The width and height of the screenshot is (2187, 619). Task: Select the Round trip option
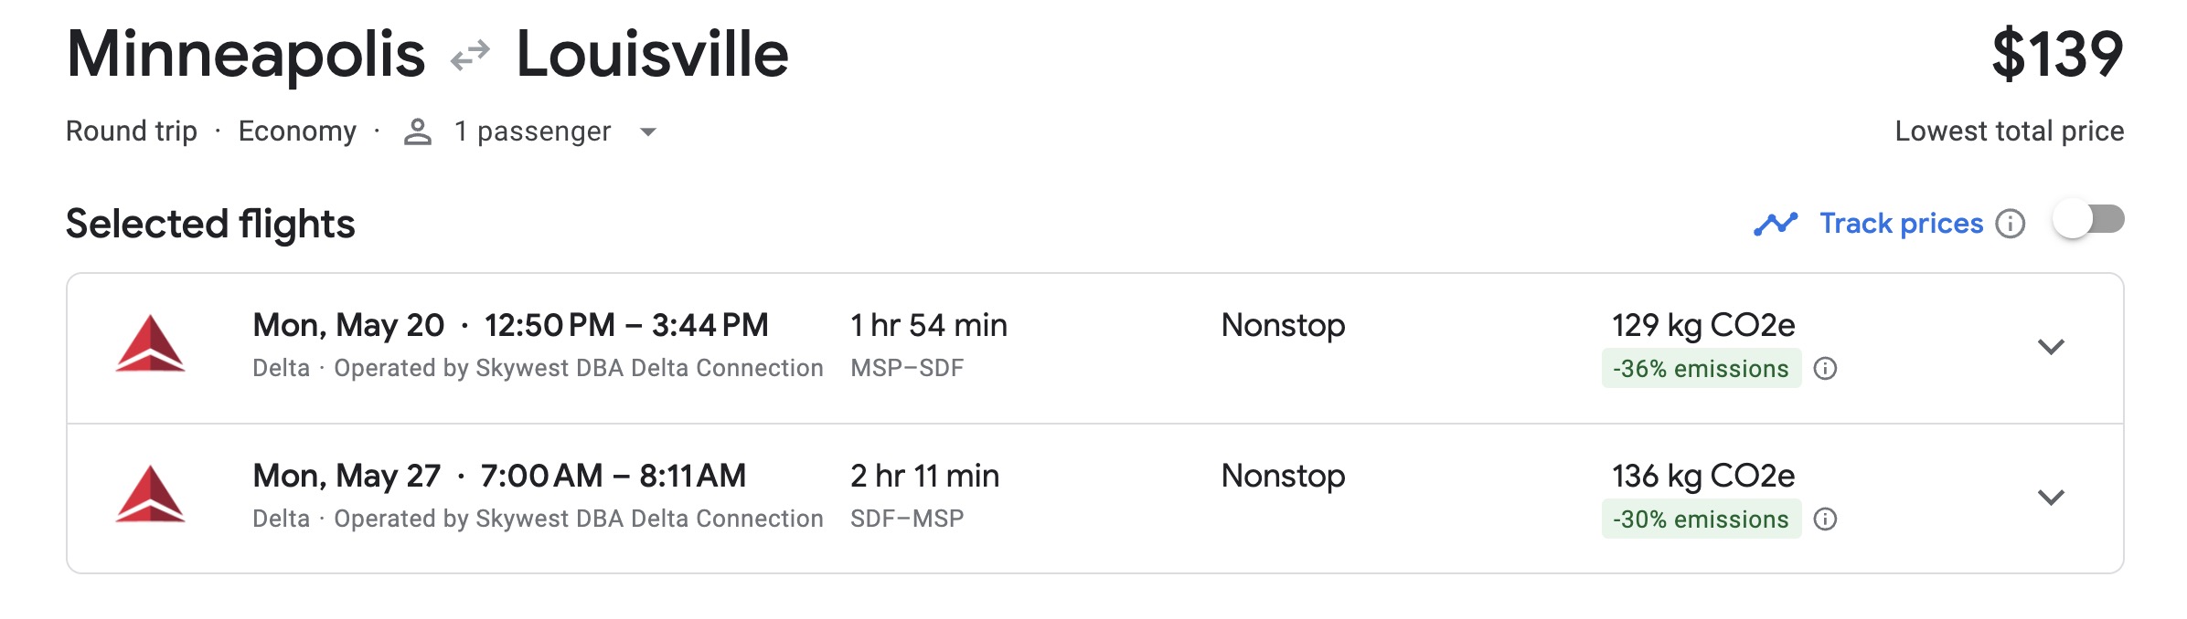pos(131,131)
